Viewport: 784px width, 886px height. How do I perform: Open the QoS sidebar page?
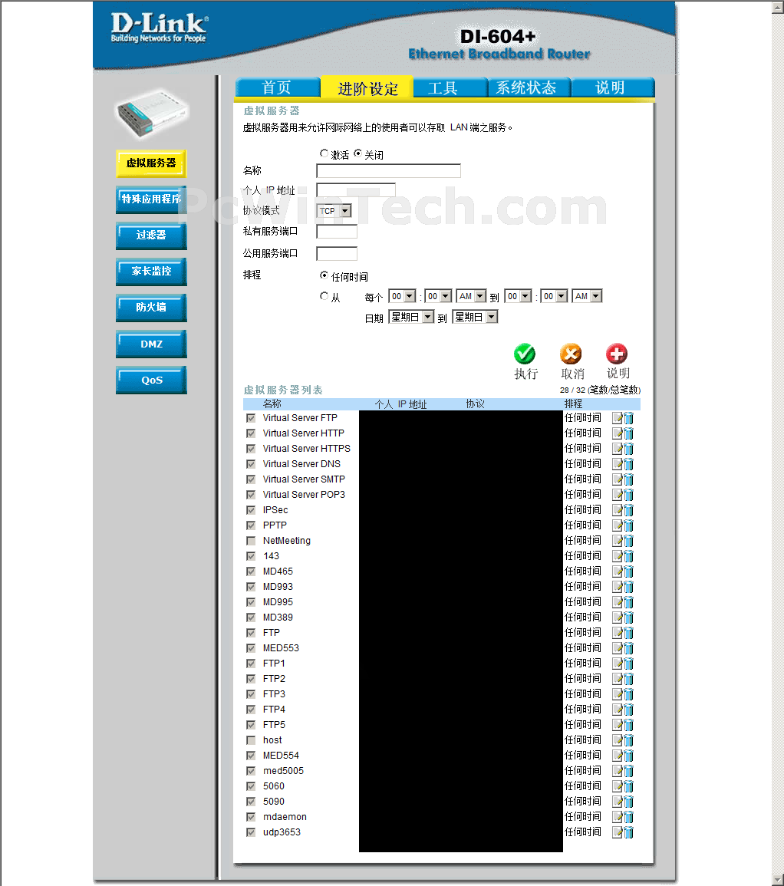point(151,380)
